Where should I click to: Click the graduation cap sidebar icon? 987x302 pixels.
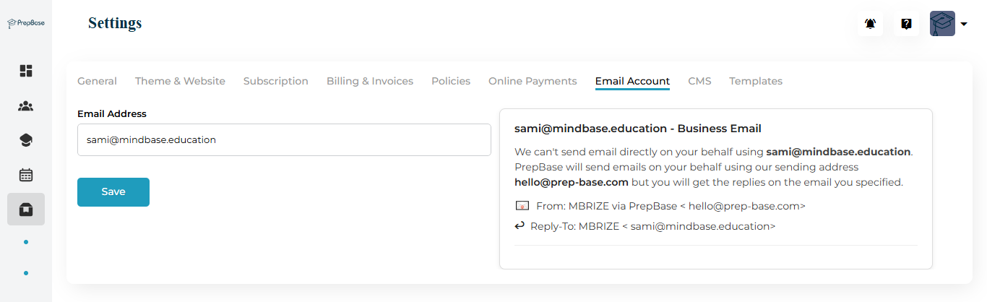point(26,140)
